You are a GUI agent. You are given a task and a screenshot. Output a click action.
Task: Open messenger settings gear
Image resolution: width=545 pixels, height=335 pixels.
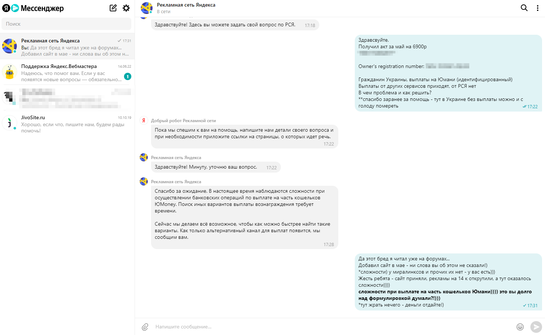pos(126,8)
